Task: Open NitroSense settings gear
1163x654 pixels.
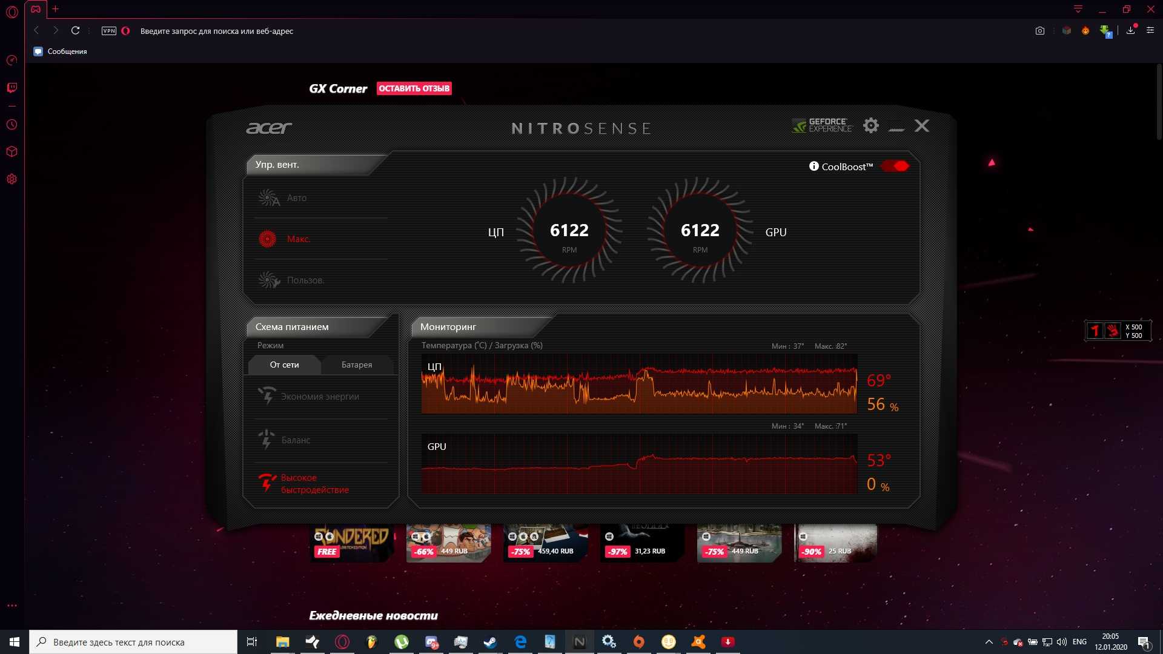Action: (871, 125)
